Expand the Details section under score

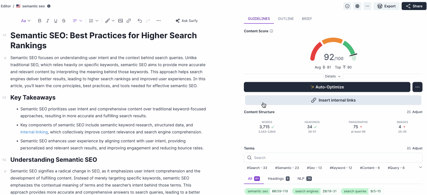click(333, 76)
